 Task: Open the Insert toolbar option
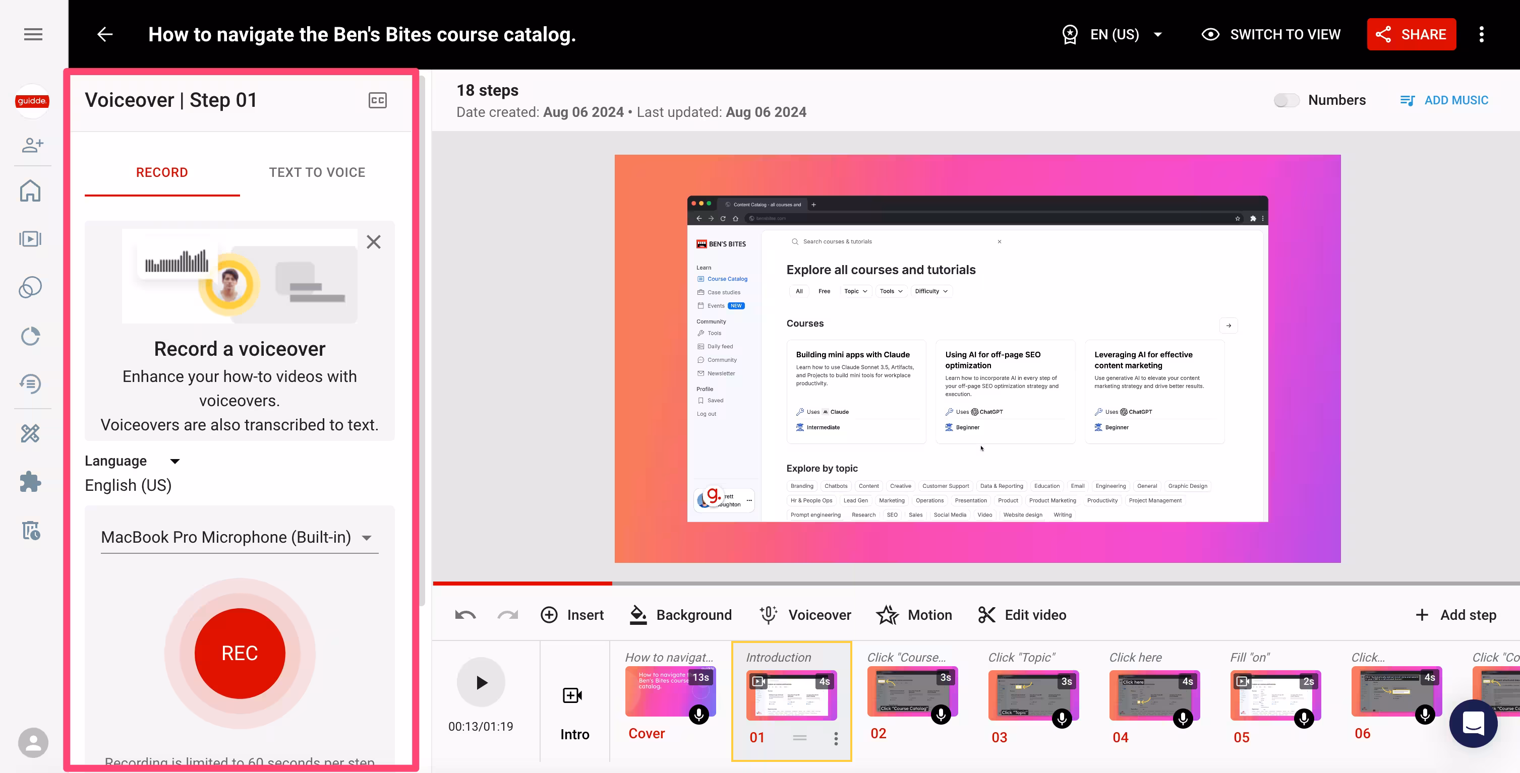(572, 615)
